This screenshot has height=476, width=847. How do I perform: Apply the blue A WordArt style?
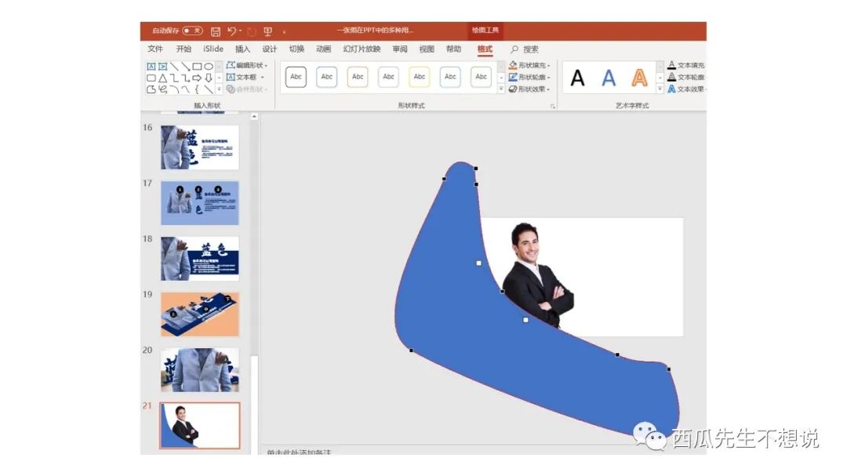point(609,78)
